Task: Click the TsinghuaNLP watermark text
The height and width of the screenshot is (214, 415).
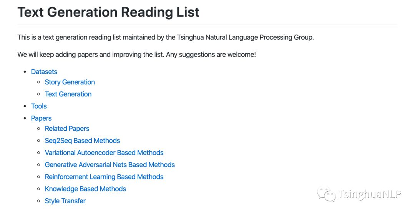Action: coord(369,194)
